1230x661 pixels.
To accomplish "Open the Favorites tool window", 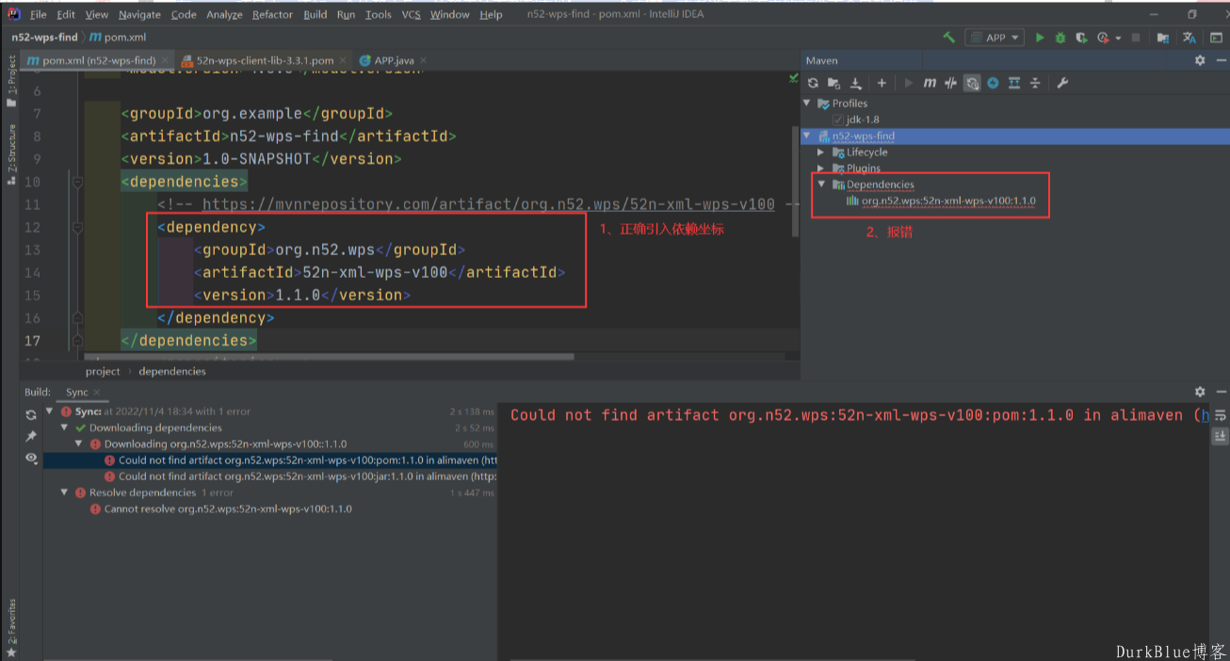I will pyautogui.click(x=11, y=626).
